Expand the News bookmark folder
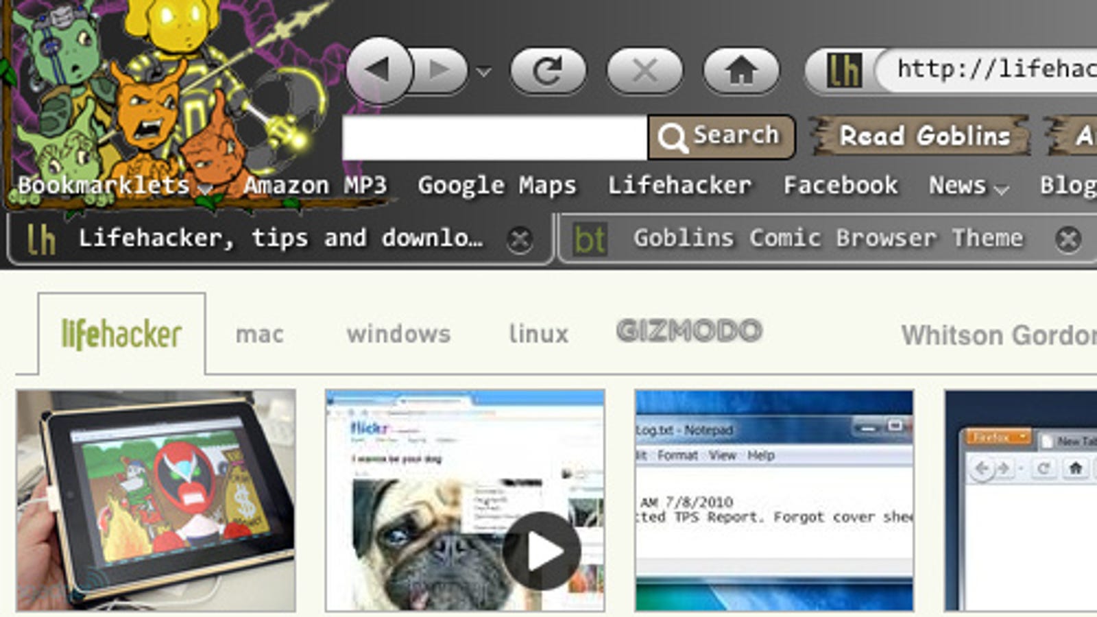Image resolution: width=1097 pixels, height=617 pixels. tap(969, 186)
